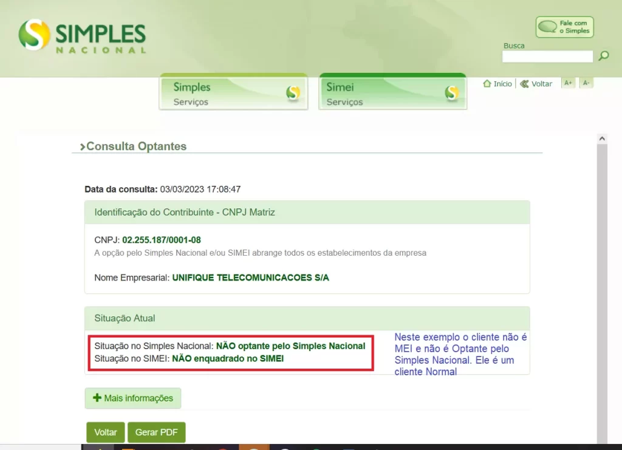Screen dimensions: 622x450
Task: Decrease font size with A- button
Action: pyautogui.click(x=586, y=83)
